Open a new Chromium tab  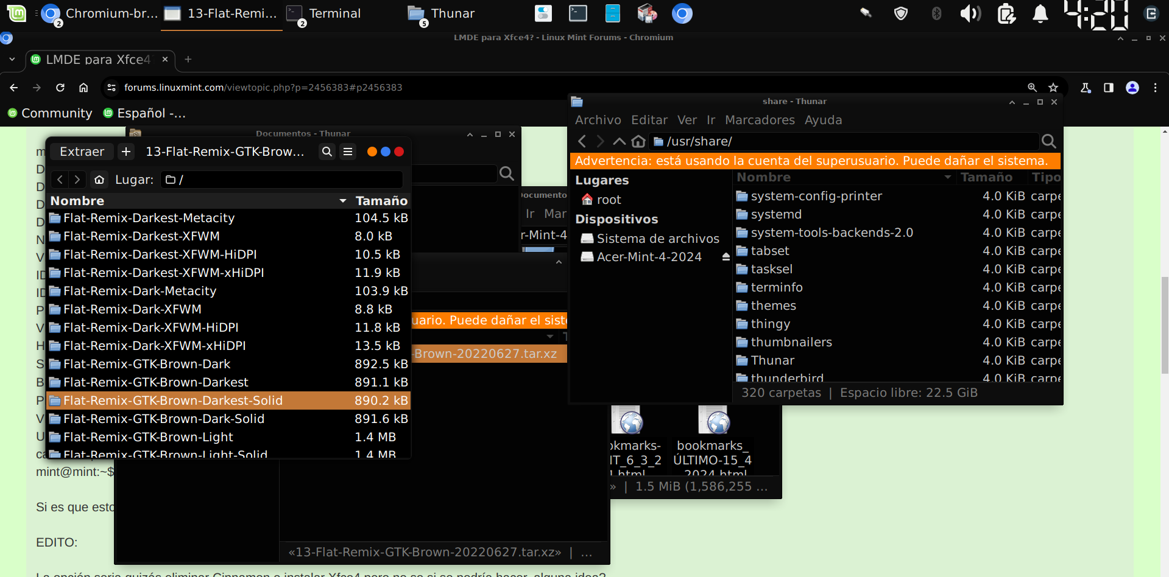[188, 60]
